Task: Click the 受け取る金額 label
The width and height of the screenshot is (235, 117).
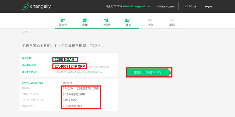Action: pyautogui.click(x=29, y=65)
